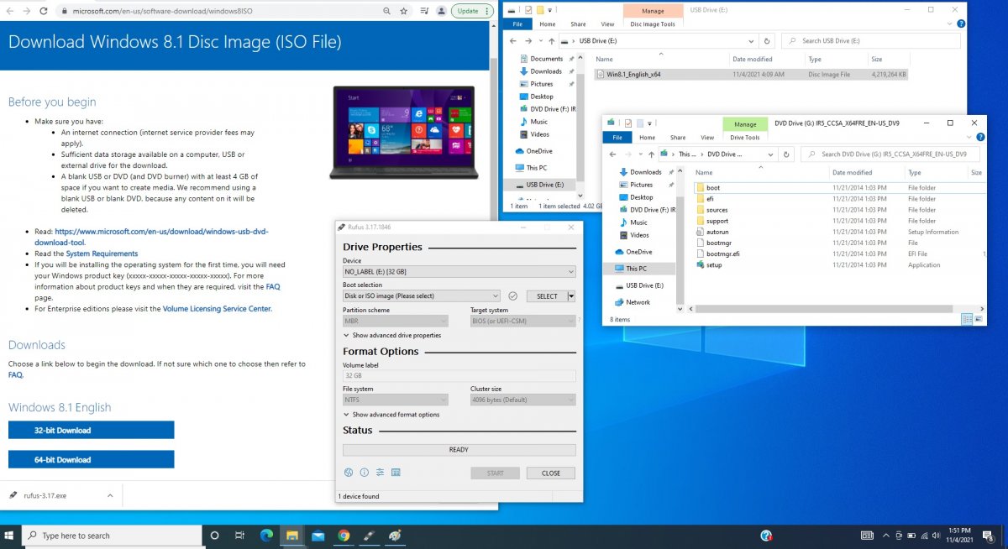Open Rufus application settings sliders icon
The image size is (1008, 549).
tap(380, 473)
